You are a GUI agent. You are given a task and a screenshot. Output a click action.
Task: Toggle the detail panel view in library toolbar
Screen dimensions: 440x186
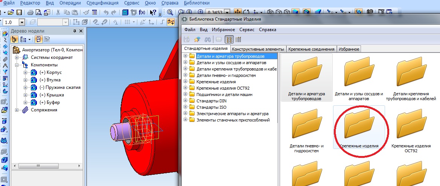(x=219, y=39)
